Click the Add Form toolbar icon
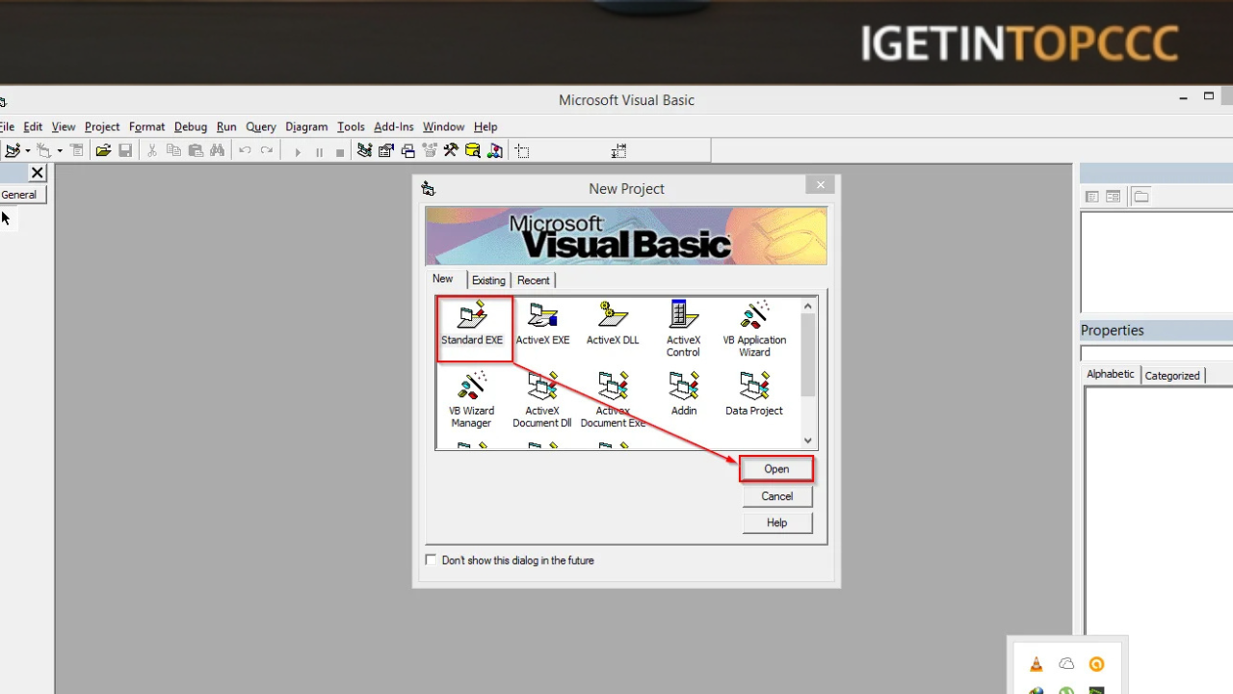The height and width of the screenshot is (694, 1233). point(43,151)
